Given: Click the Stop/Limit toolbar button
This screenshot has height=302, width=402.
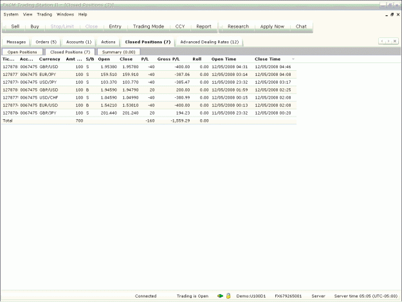Looking at the screenshot, I should pos(62,26).
